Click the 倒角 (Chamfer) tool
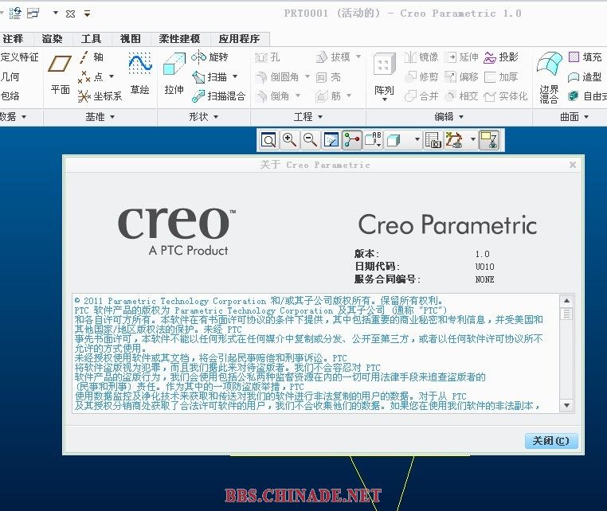This screenshot has width=607, height=511. (x=273, y=96)
